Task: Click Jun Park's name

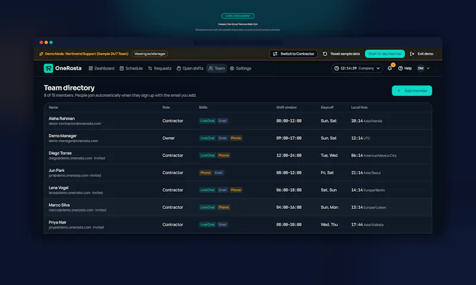Action: 57,170
